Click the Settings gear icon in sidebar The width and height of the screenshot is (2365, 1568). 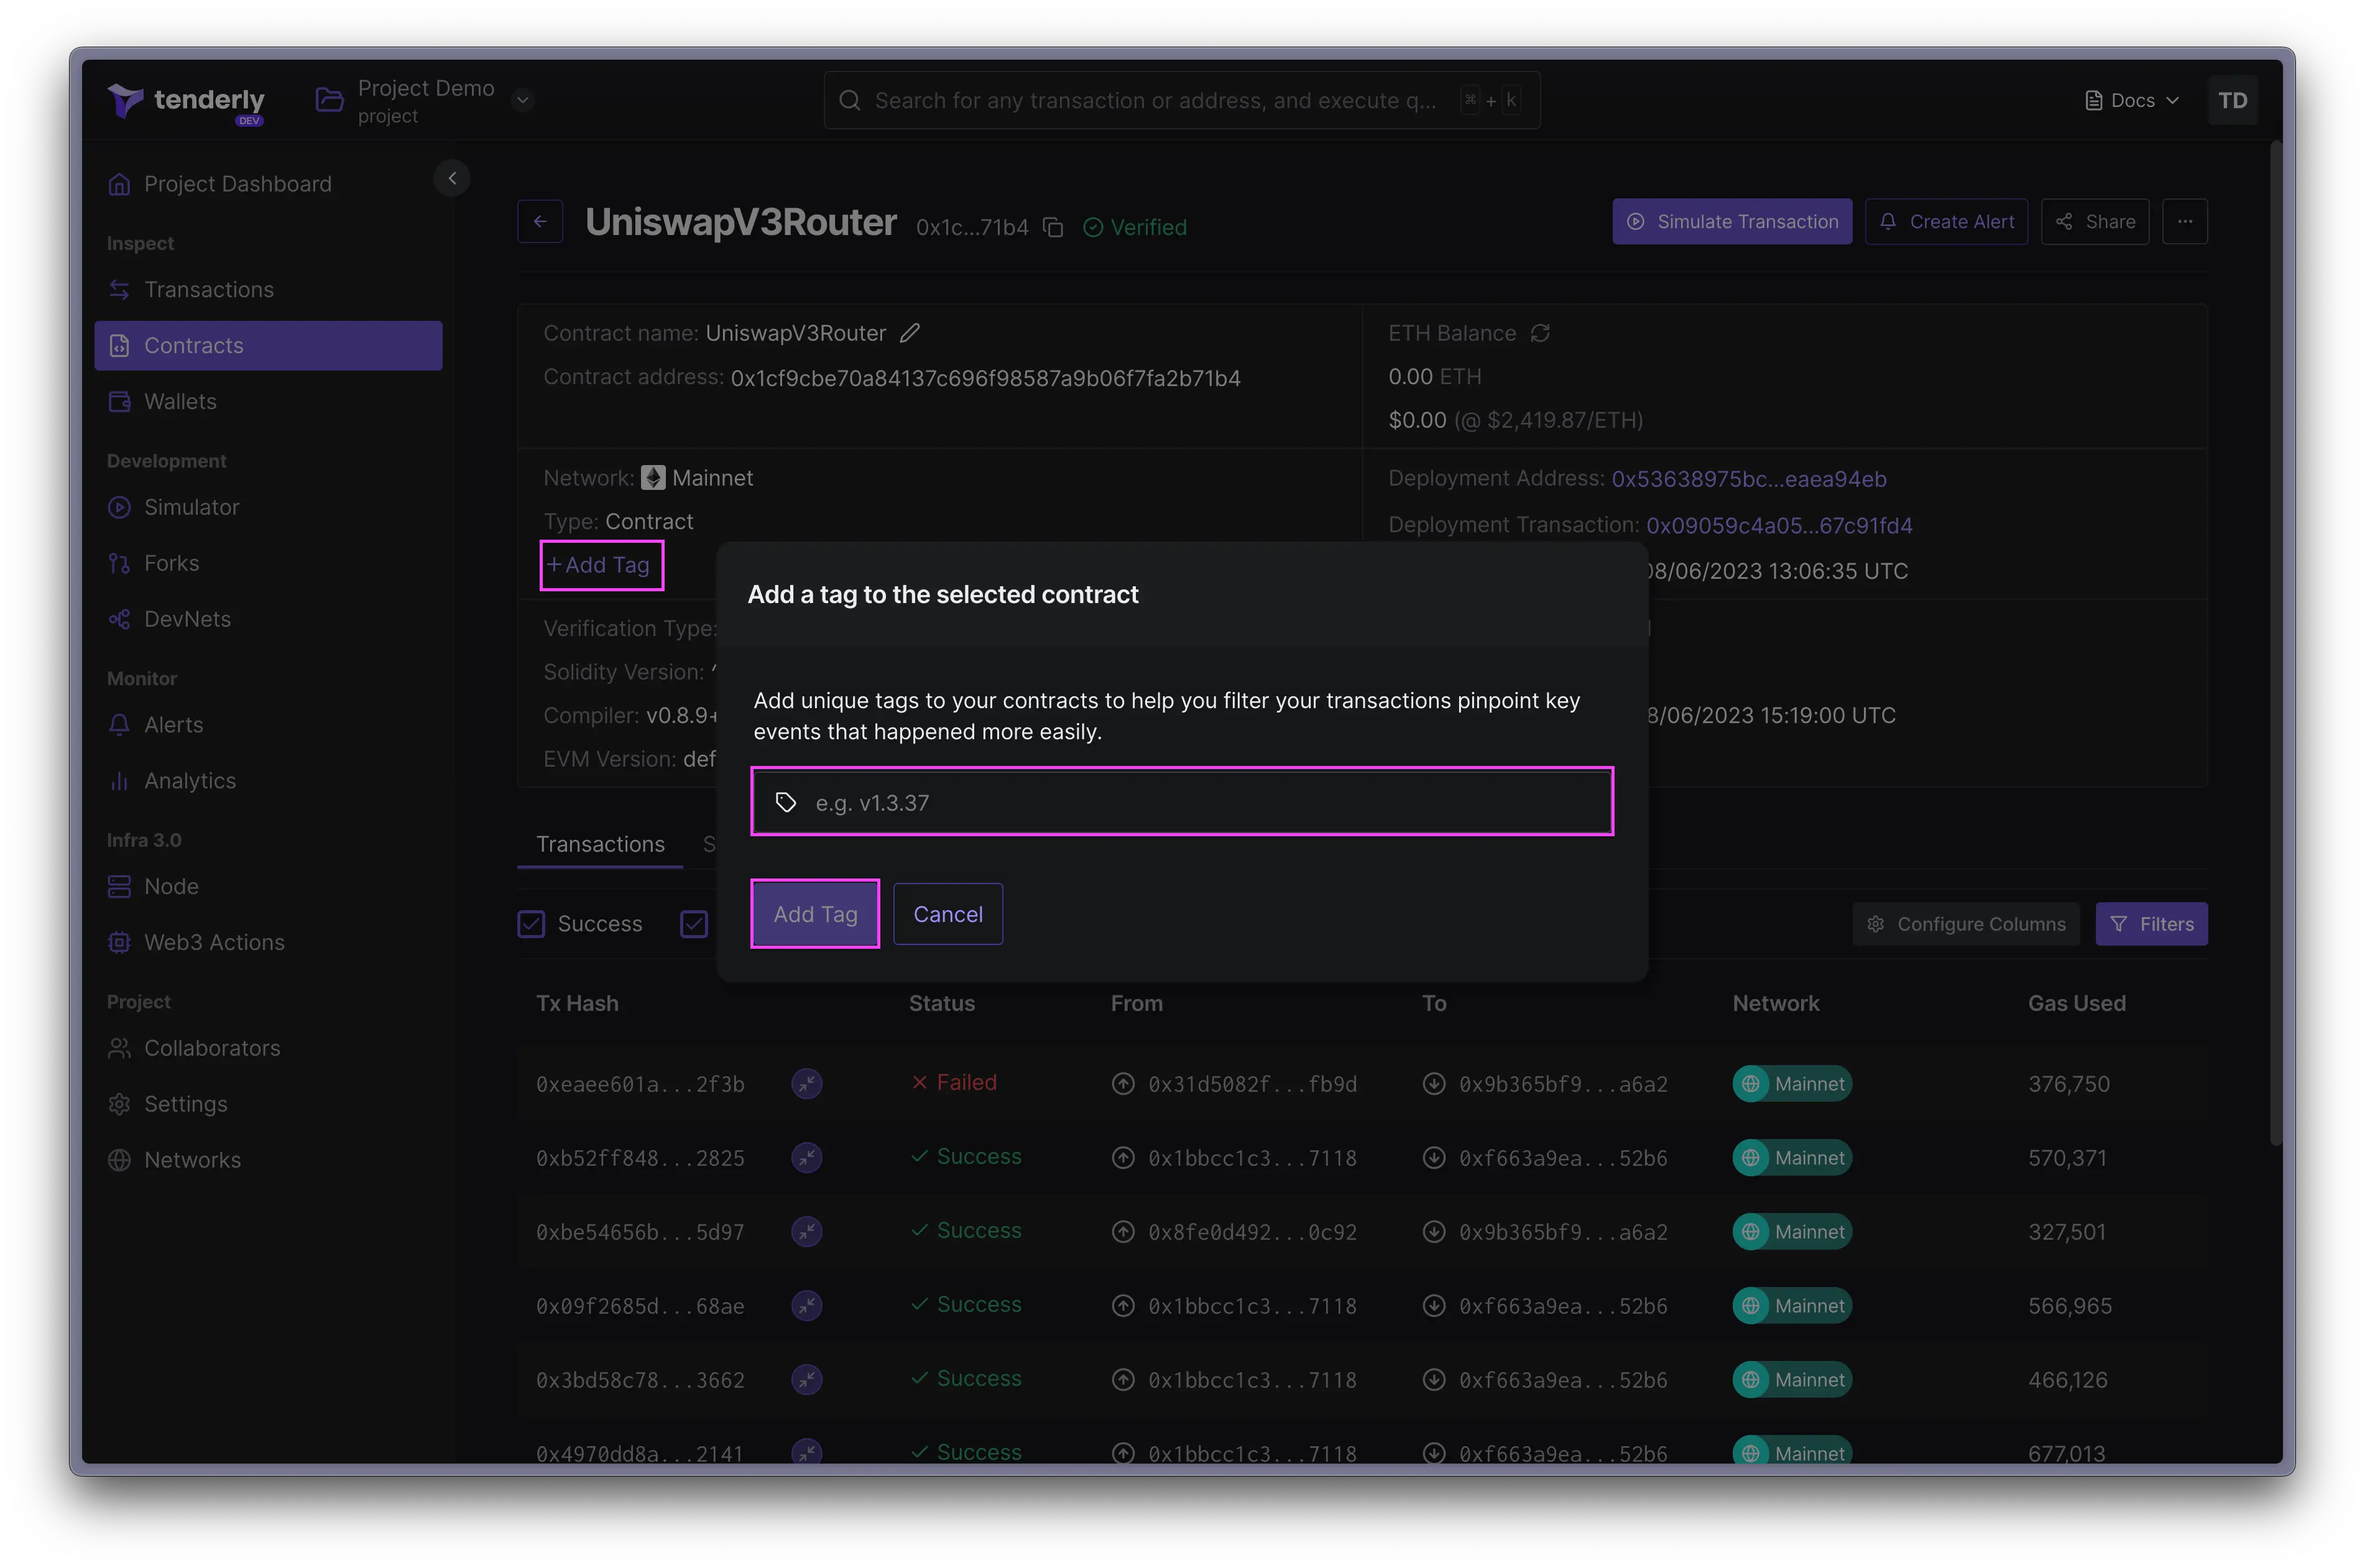(119, 1104)
